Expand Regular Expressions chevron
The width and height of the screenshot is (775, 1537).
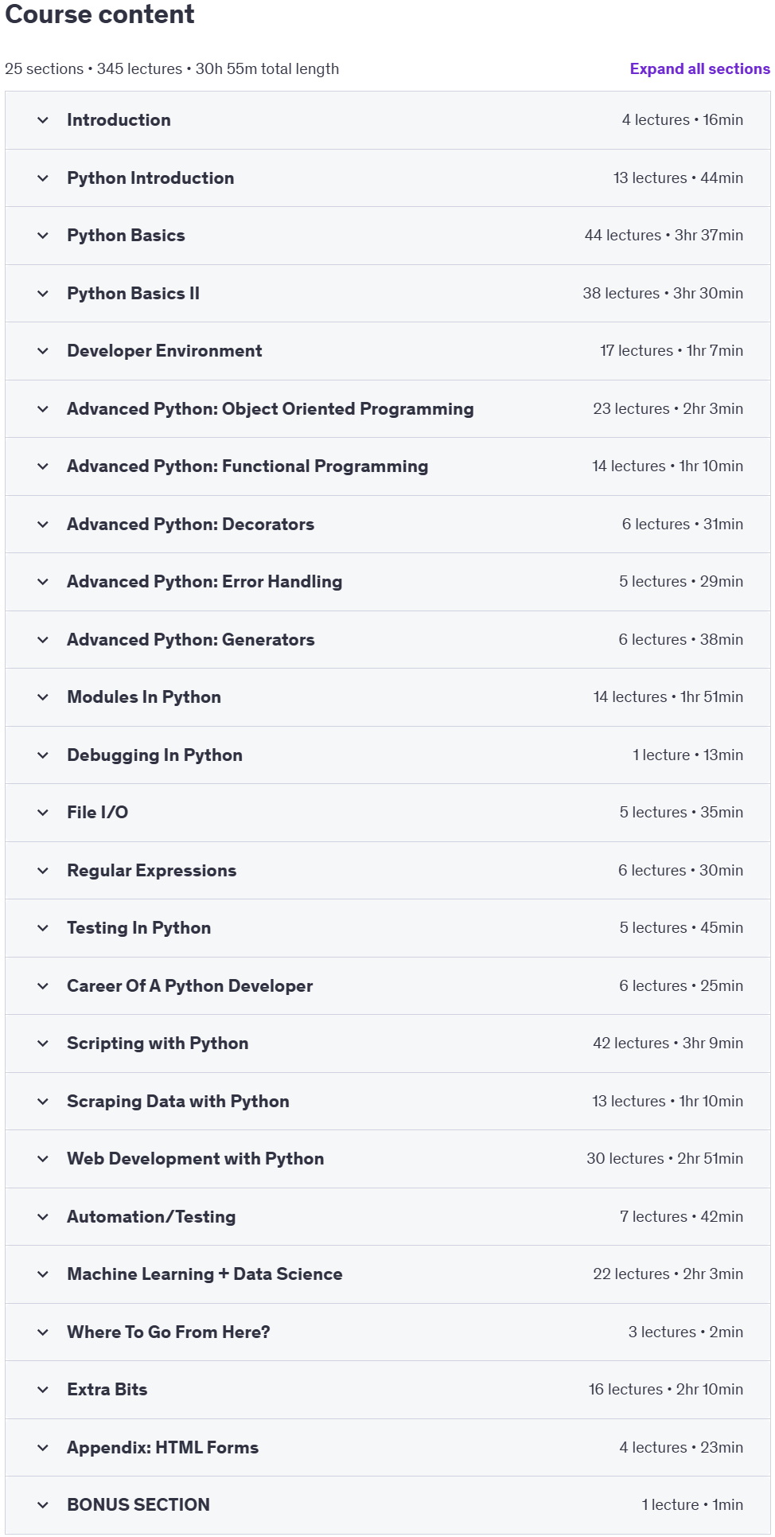click(x=43, y=871)
